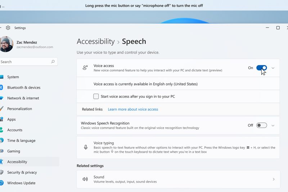Check Start voice access after sign in
Image resolution: width=288 pixels, height=192 pixels.
pos(96,96)
